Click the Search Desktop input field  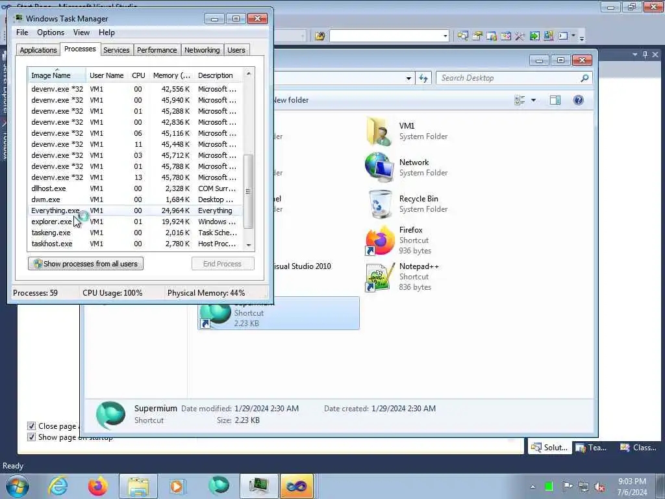pos(509,78)
